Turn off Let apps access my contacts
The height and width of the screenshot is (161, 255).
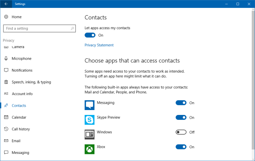[90, 35]
